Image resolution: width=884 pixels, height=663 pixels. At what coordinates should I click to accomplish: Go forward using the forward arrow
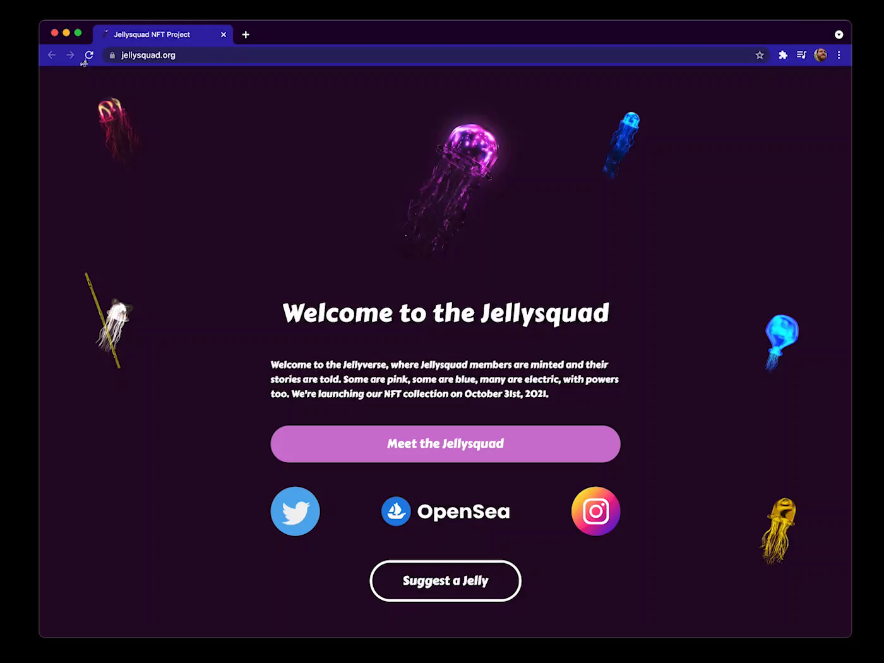pyautogui.click(x=70, y=55)
